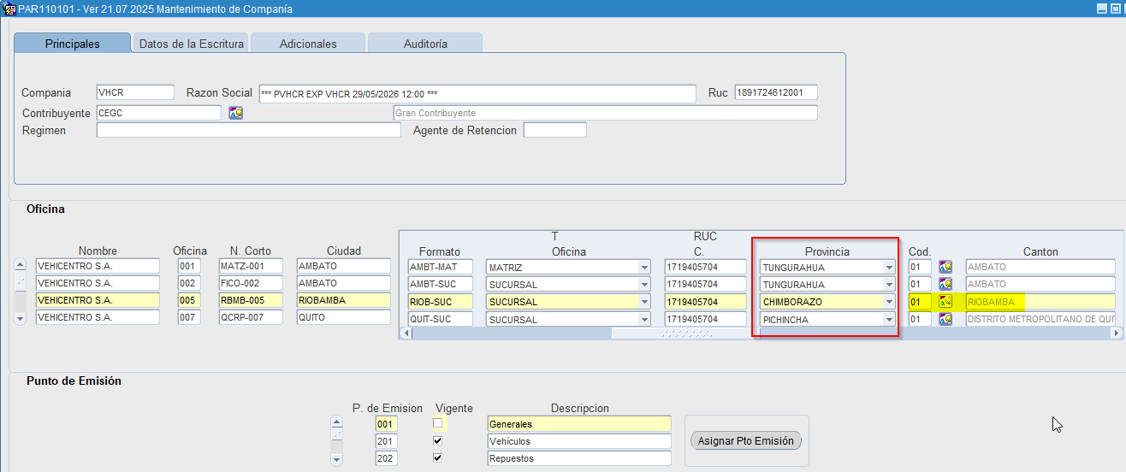Open TUNGURAHUA Provincia dropdown in AMBT-SUC row

pos(890,285)
